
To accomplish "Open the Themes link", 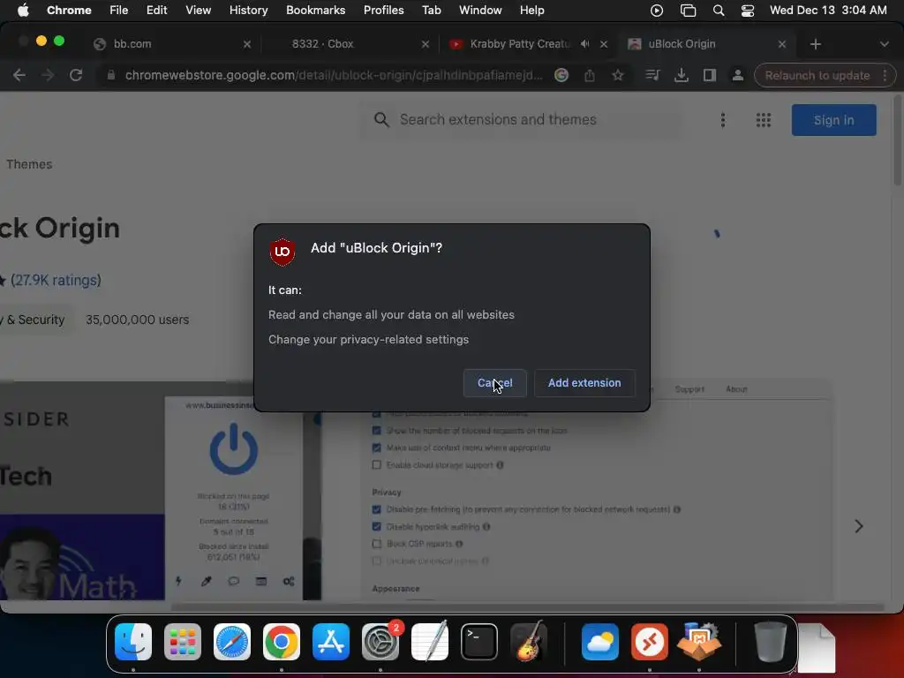I will point(29,164).
